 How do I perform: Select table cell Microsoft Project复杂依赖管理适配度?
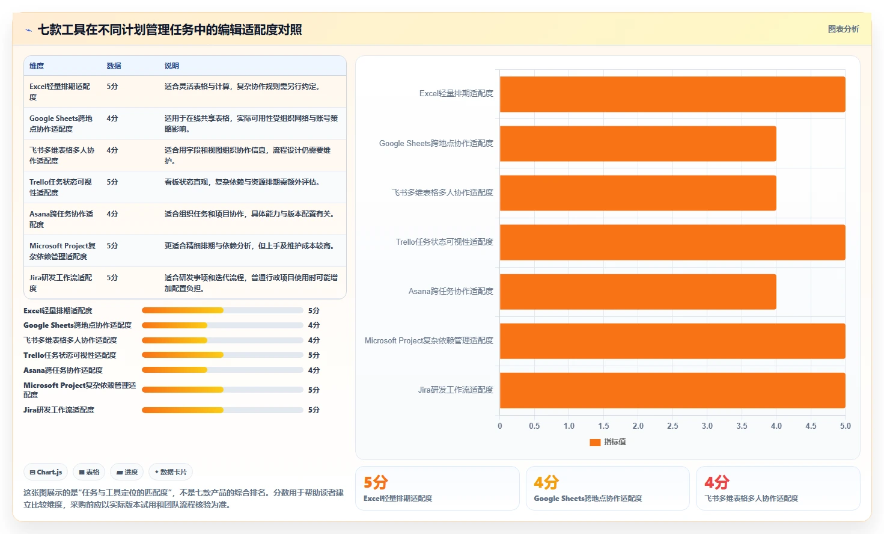[62, 251]
